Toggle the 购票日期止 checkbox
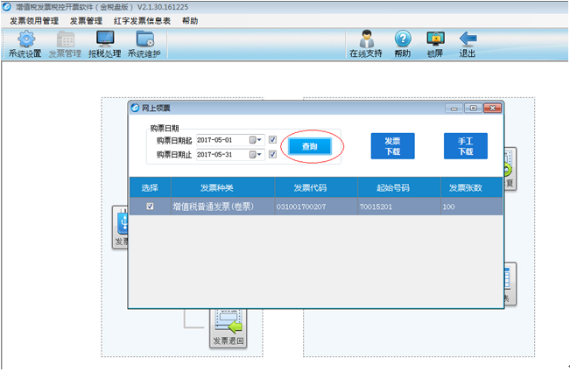The height and width of the screenshot is (372, 570). point(273,155)
